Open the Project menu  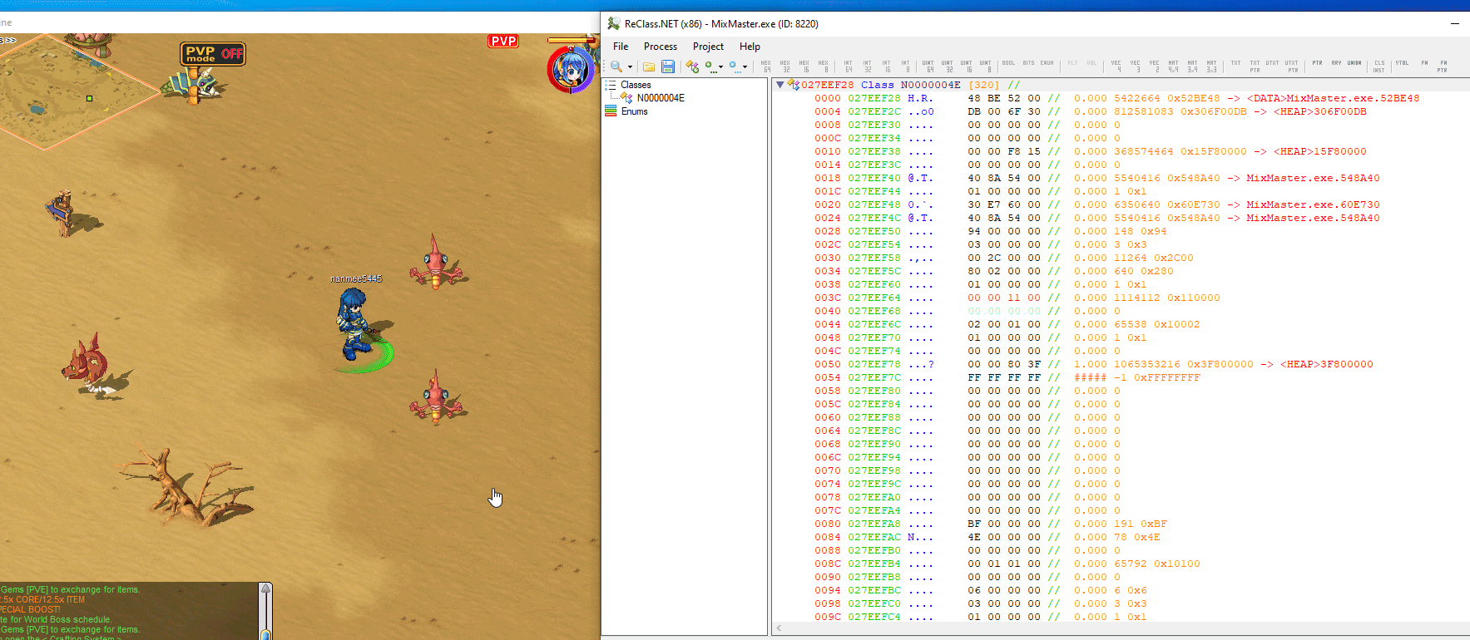pos(708,47)
